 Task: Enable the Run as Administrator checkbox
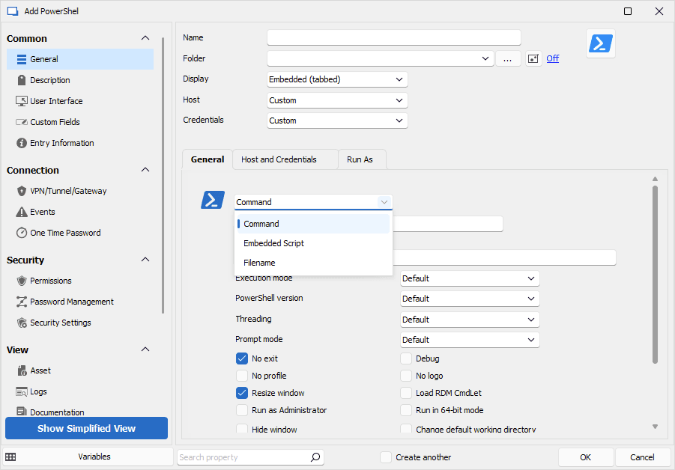point(242,410)
